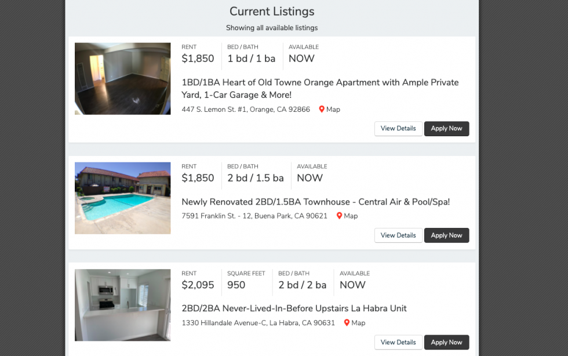Click the 2BD/1.5BA Townhouse listing title

(315, 201)
